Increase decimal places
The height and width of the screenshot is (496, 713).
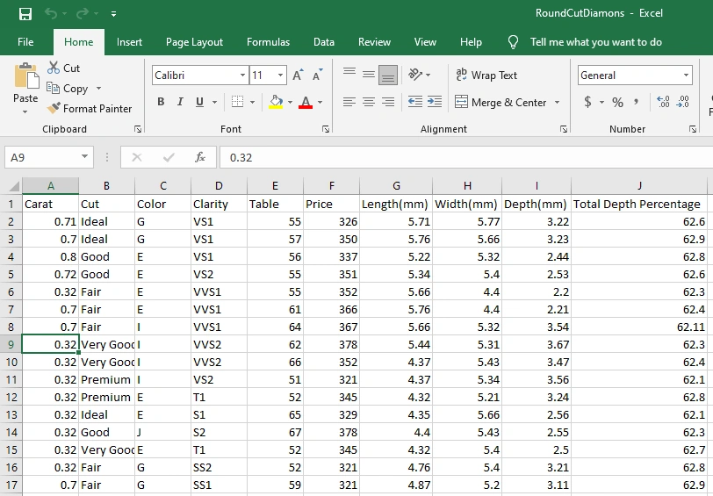click(663, 102)
